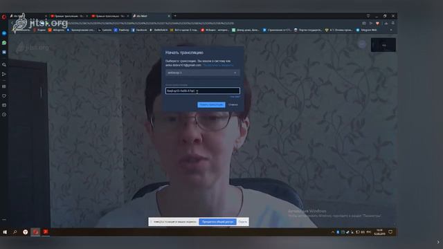The image size is (443, 249).
Task: Switch to YouTube tab beside Jitsi Meet
Action: [x=111, y=16]
